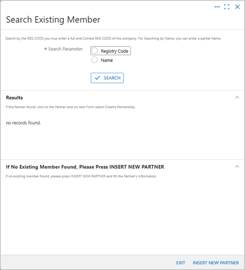245x270 pixels.
Task: Click EXIT in the footer
Action: 181,263
